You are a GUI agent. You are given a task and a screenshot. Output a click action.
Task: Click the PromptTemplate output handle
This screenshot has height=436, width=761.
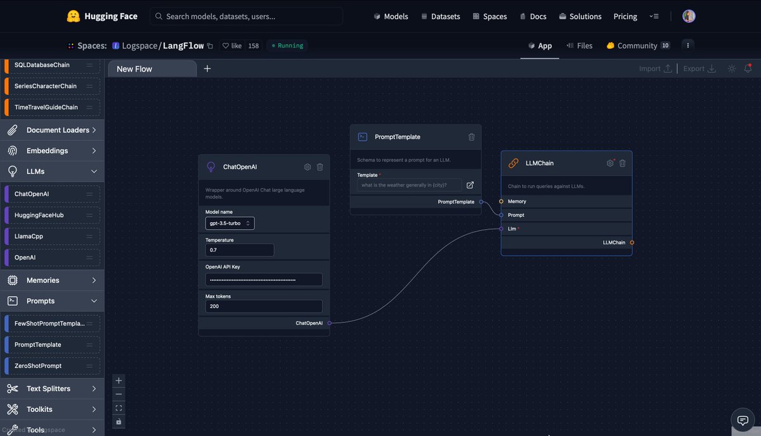click(x=481, y=202)
